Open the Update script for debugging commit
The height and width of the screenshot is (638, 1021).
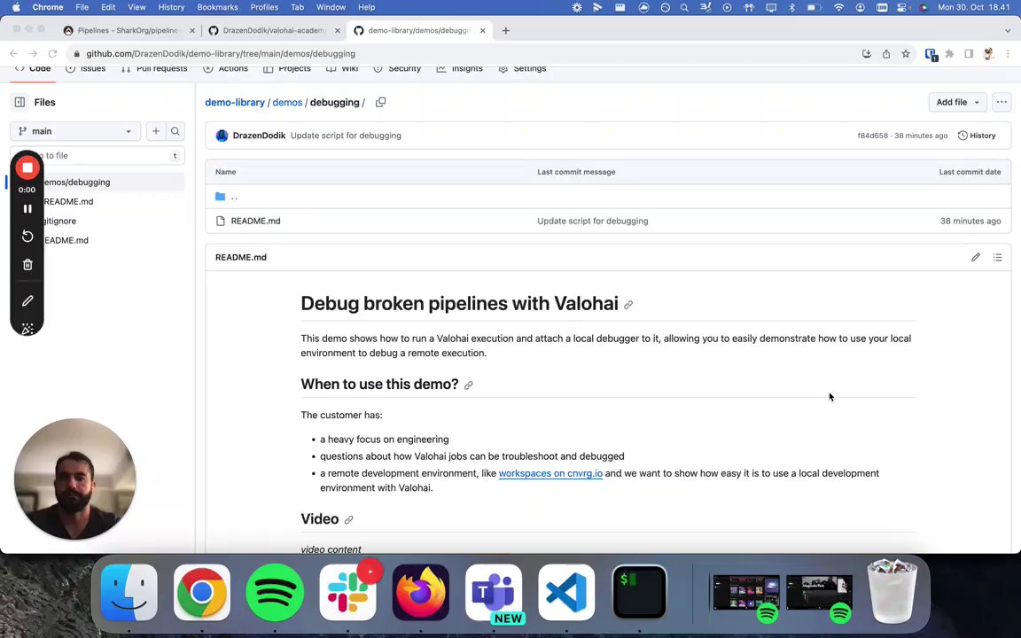(346, 136)
